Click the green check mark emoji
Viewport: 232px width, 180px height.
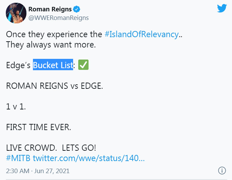tap(83, 65)
